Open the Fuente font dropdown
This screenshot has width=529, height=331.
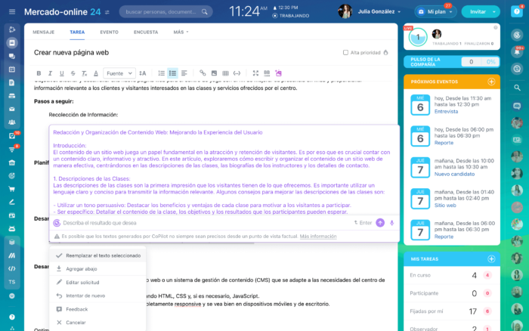click(119, 73)
